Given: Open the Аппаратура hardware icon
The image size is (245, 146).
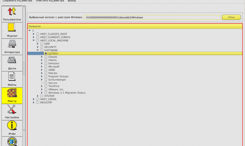Looking at the screenshot, I should pyautogui.click(x=12, y=44).
